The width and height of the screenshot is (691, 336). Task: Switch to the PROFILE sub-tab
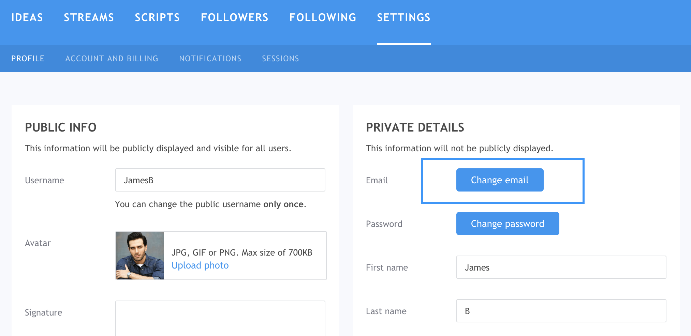[x=28, y=58]
